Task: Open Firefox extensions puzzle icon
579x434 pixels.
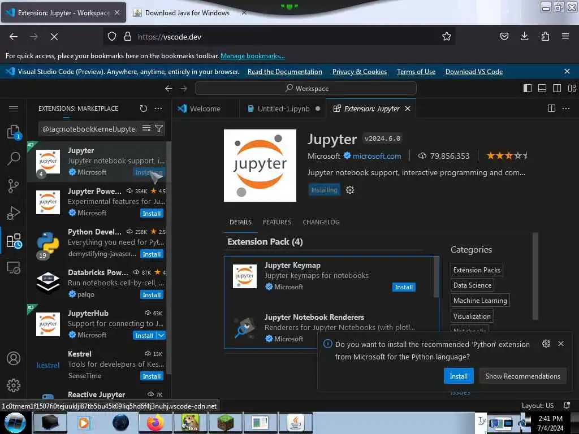Action: coord(545,36)
